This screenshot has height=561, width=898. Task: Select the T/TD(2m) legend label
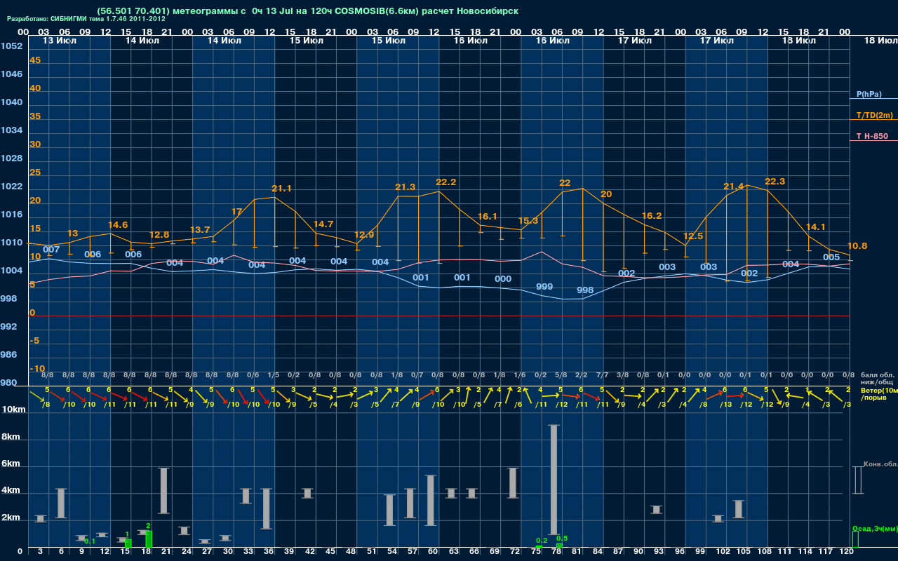click(873, 115)
